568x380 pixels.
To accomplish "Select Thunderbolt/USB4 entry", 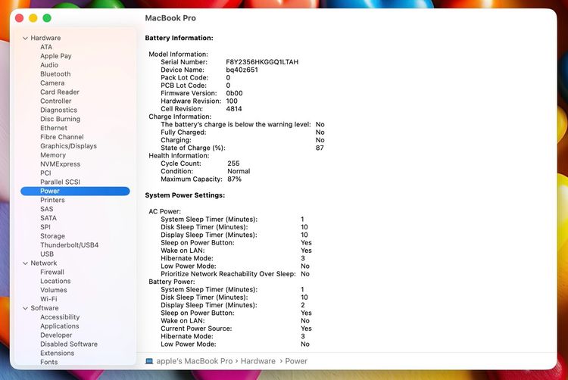I will click(x=69, y=245).
